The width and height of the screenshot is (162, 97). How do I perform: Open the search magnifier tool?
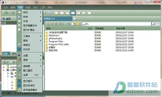(44, 13)
